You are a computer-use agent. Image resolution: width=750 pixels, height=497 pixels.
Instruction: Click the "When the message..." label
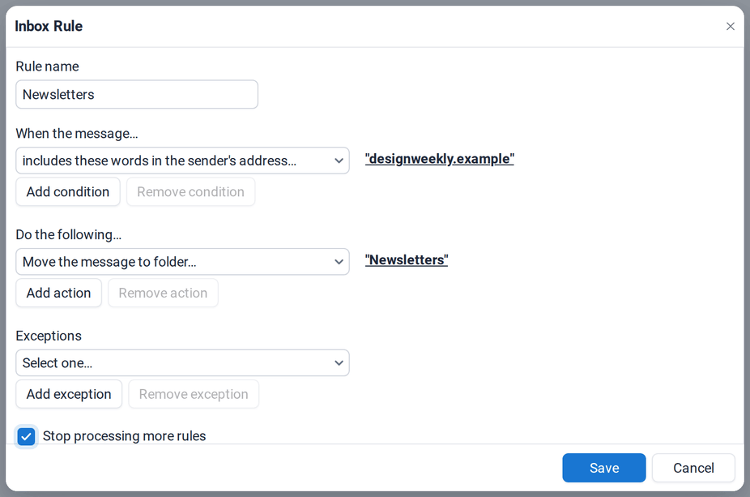(77, 133)
